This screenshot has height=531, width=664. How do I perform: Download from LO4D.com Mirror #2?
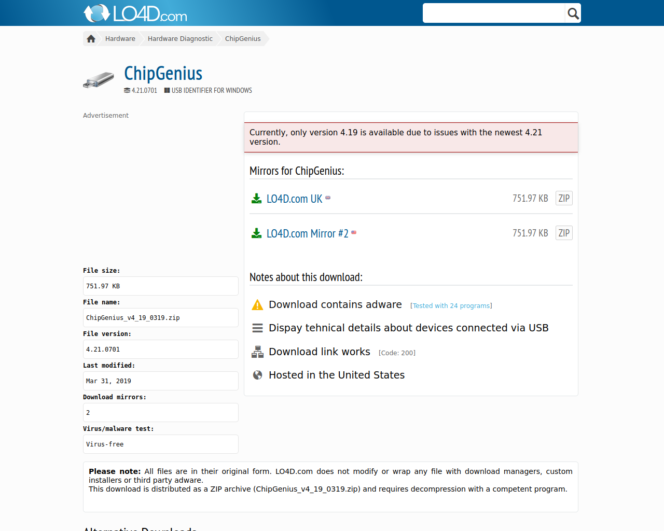(307, 233)
